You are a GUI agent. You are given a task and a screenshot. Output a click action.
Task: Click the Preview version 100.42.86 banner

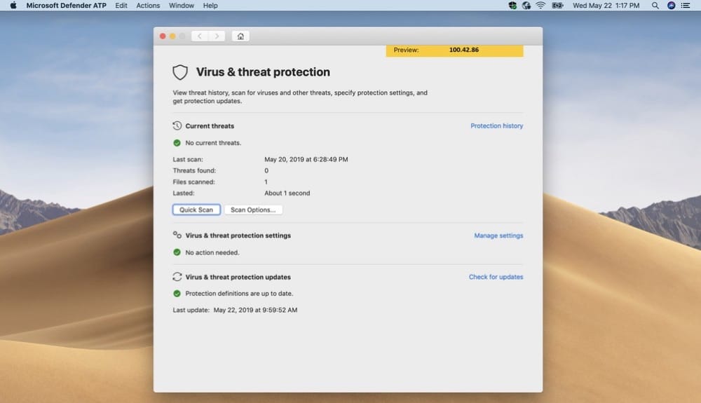[x=455, y=50]
